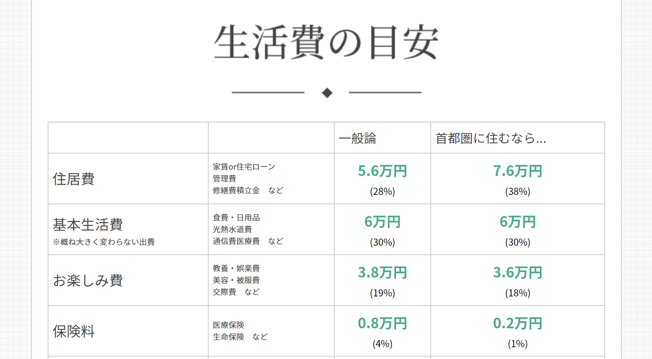The width and height of the screenshot is (652, 359).
Task: Click 家賃or住宅ローン description text
Action: point(244,167)
